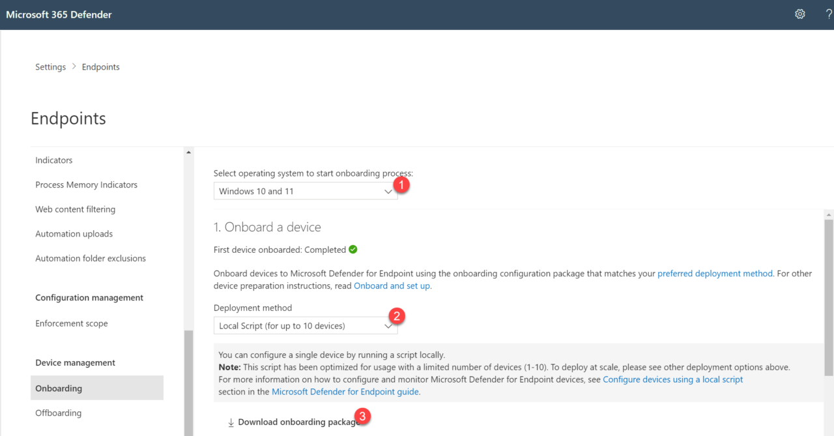The height and width of the screenshot is (436, 834).
Task: Click the sidebar scroll-up arrow
Action: pos(189,153)
